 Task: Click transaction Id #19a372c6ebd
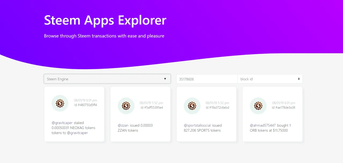(217, 108)
